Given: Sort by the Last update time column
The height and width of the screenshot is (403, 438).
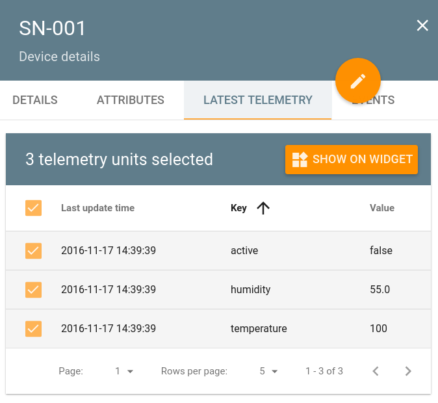Looking at the screenshot, I should 97,208.
